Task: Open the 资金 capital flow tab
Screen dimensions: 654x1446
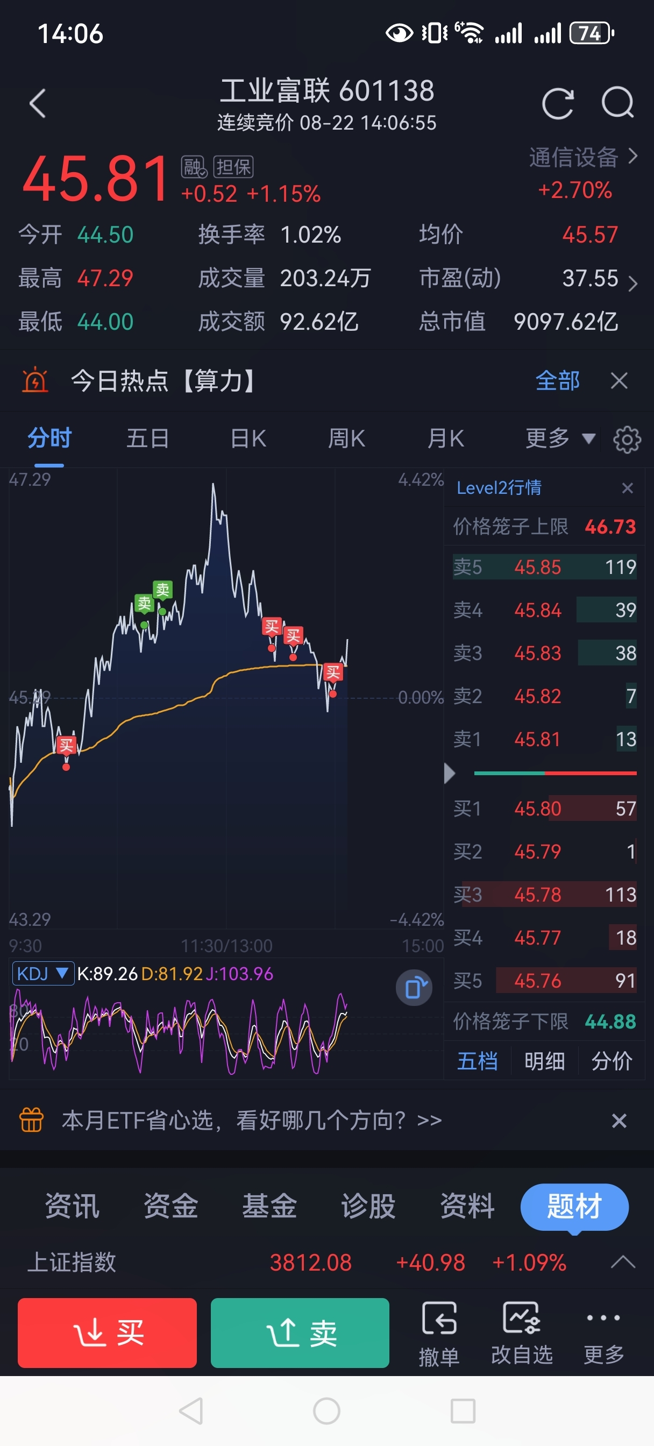Action: pyautogui.click(x=171, y=1206)
